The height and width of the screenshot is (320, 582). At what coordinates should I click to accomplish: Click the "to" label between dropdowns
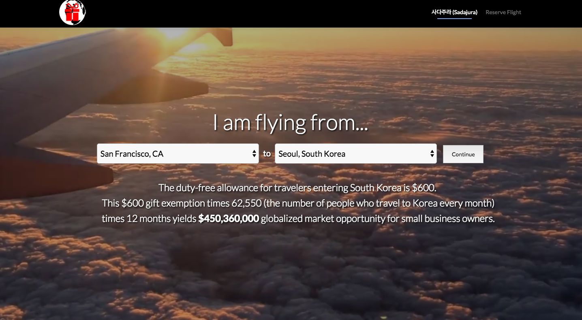[267, 154]
